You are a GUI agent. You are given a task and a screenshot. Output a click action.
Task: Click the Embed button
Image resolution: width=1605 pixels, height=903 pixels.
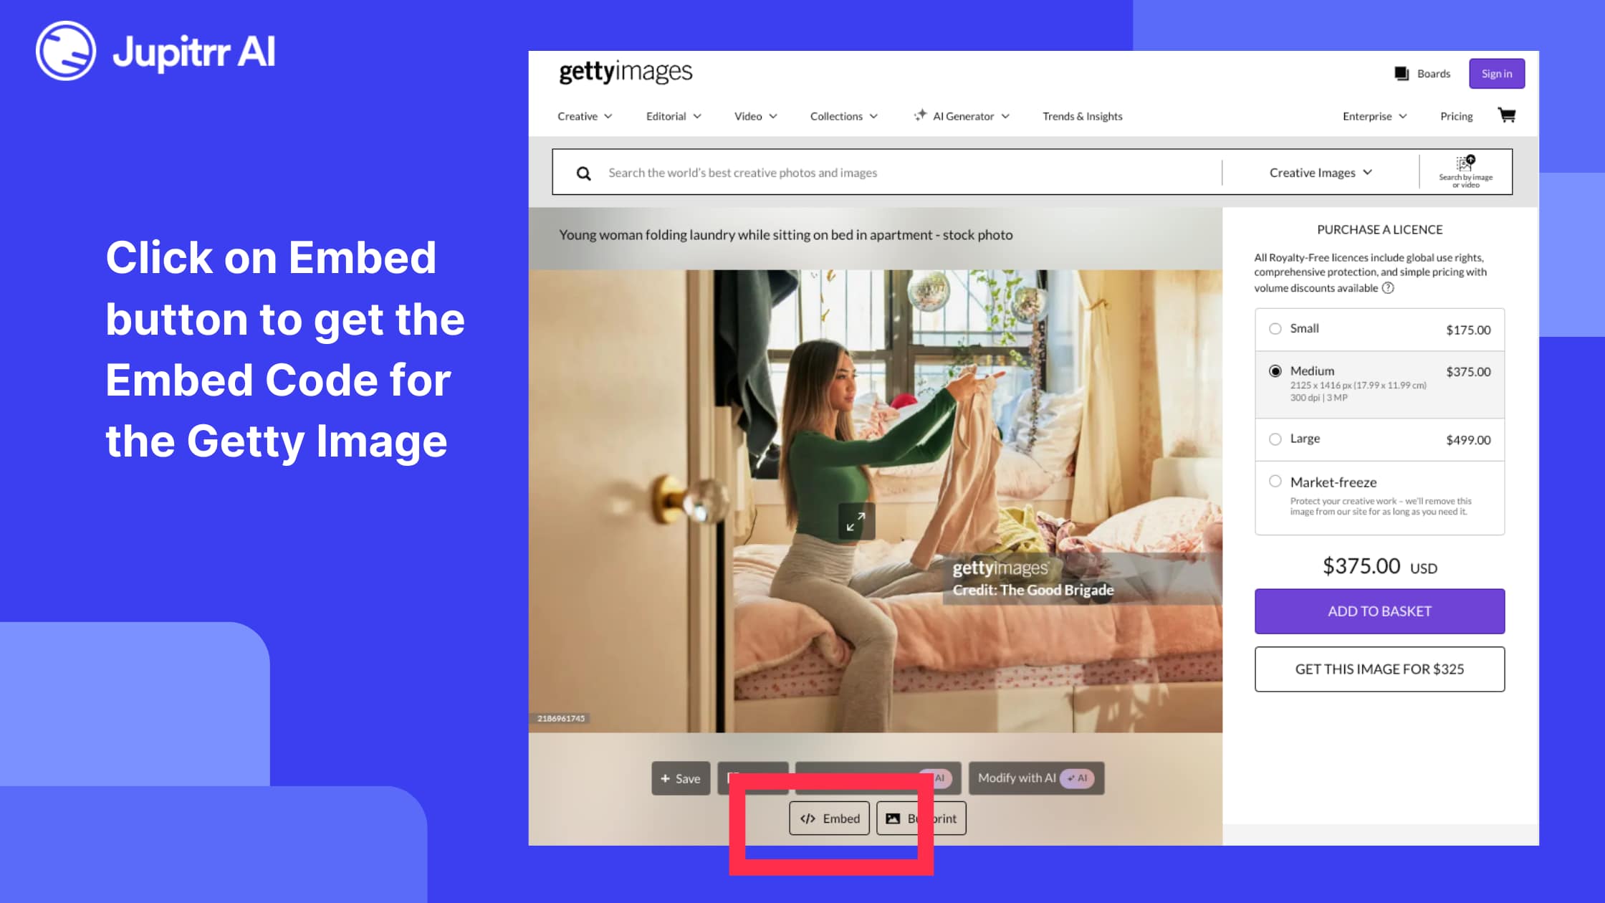point(829,818)
